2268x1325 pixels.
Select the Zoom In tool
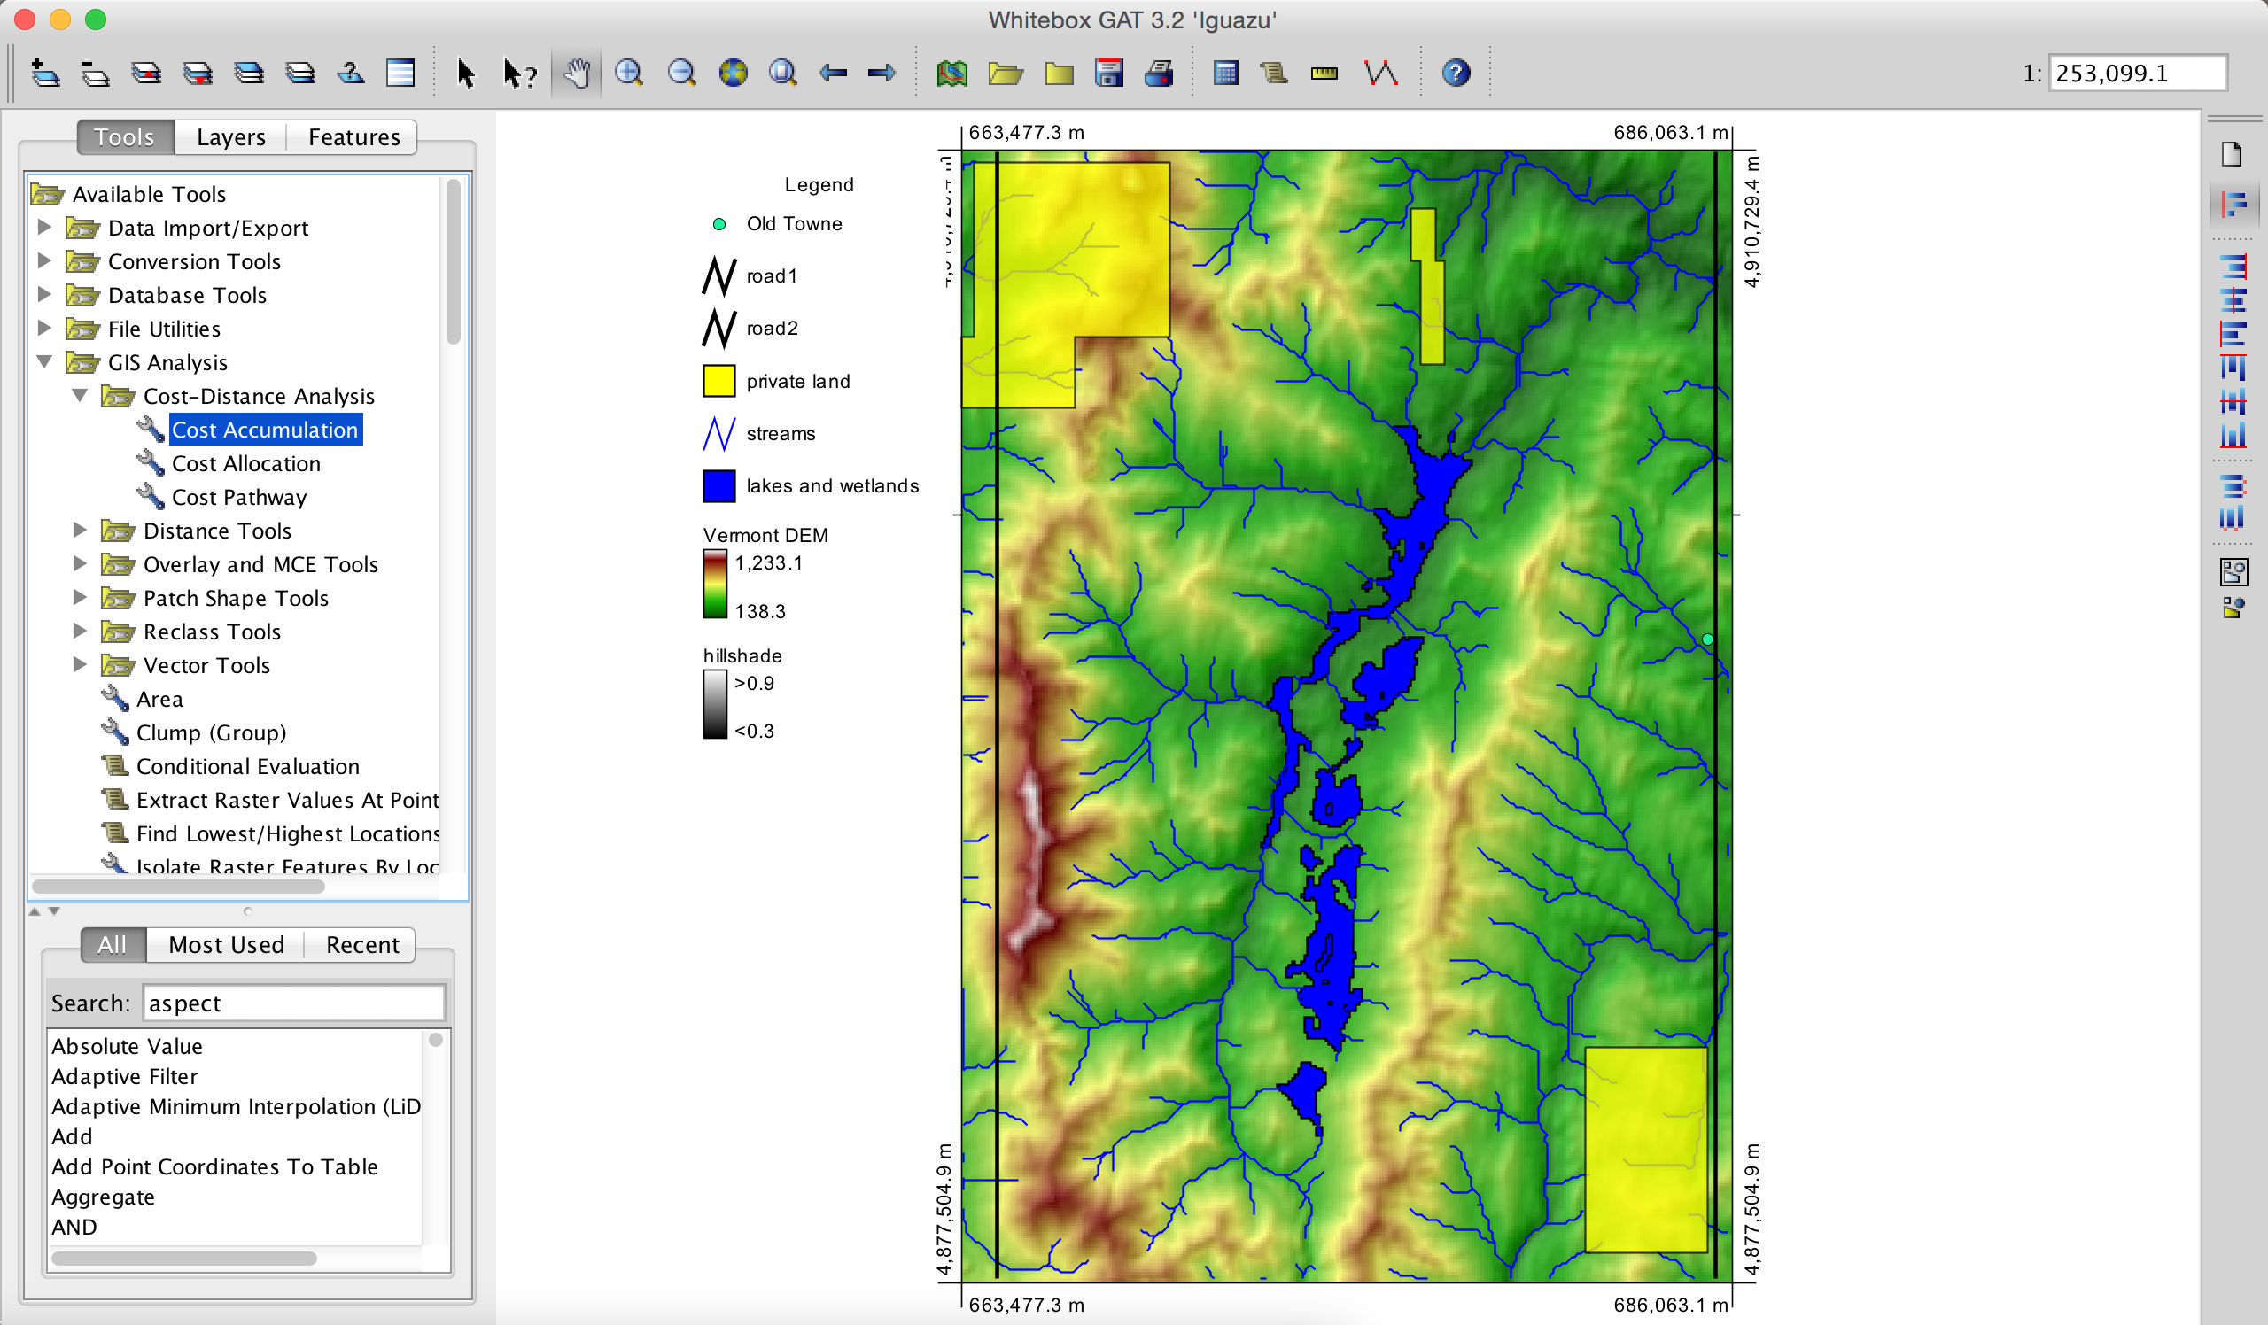point(629,73)
